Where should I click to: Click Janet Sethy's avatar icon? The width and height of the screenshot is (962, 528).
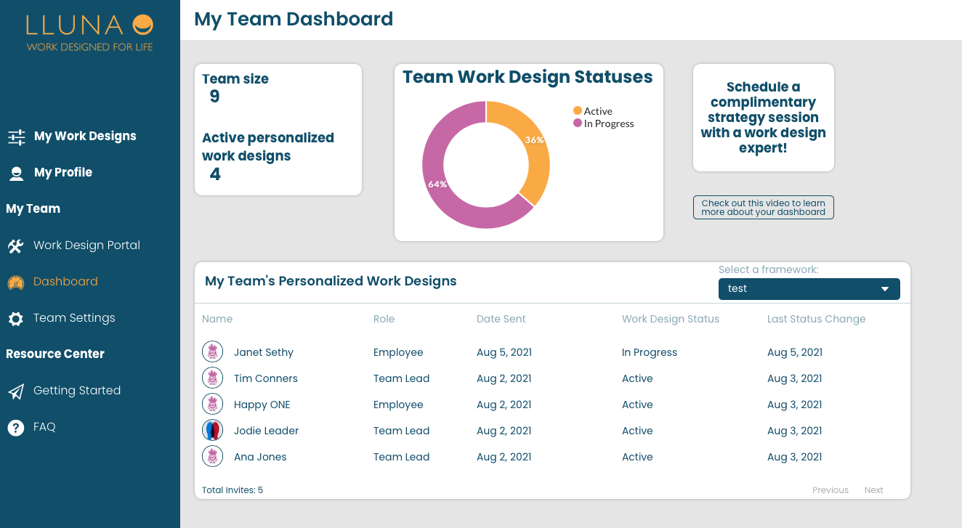click(212, 352)
